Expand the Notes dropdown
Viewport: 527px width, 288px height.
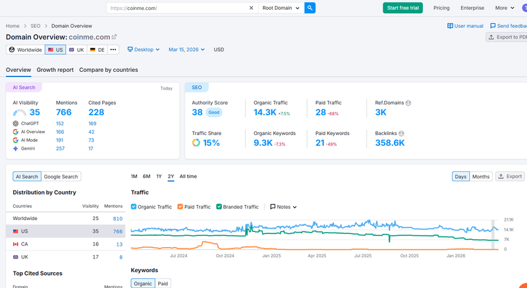coord(284,207)
